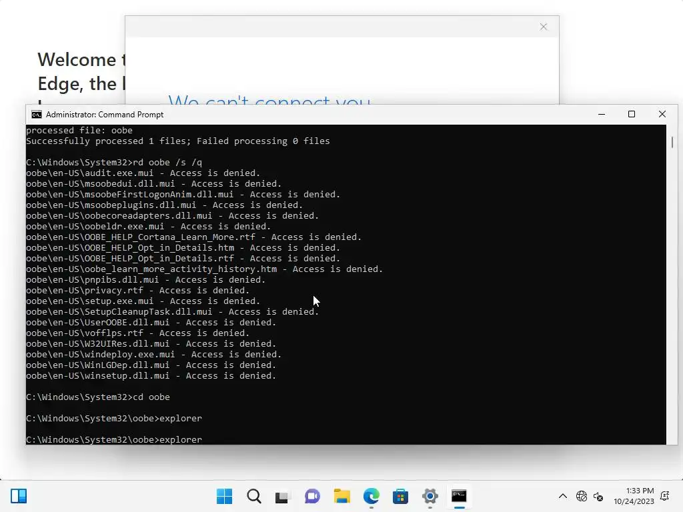Click 'oobe_learn_more_activity_history.htm' line
Image resolution: width=683 pixels, height=512 pixels.
pos(204,269)
